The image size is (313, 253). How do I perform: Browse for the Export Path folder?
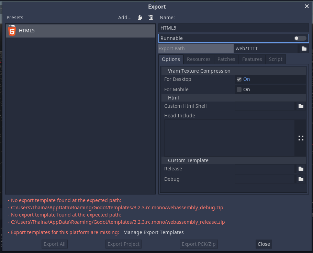tap(304, 49)
